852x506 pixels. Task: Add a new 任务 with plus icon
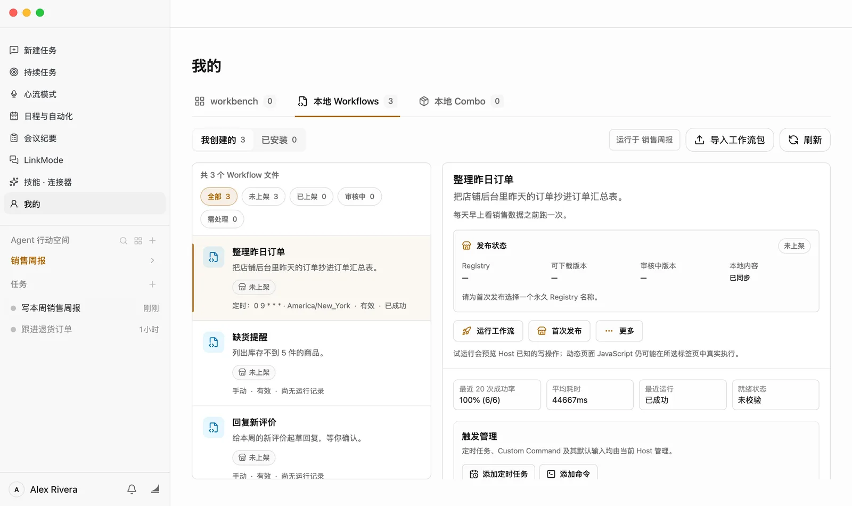(x=152, y=284)
